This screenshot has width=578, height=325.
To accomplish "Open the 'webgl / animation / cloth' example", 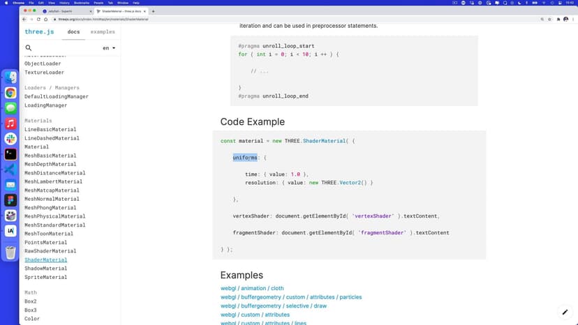I will pyautogui.click(x=252, y=288).
